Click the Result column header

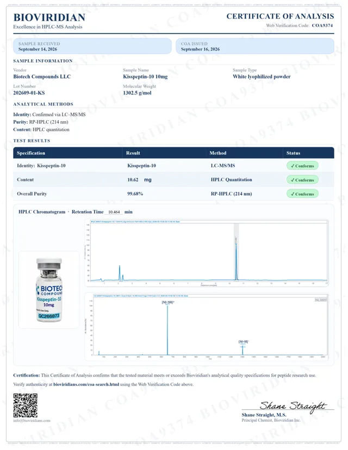click(133, 153)
